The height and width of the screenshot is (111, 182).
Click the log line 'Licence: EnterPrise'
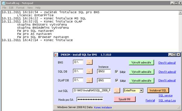tap(35, 15)
